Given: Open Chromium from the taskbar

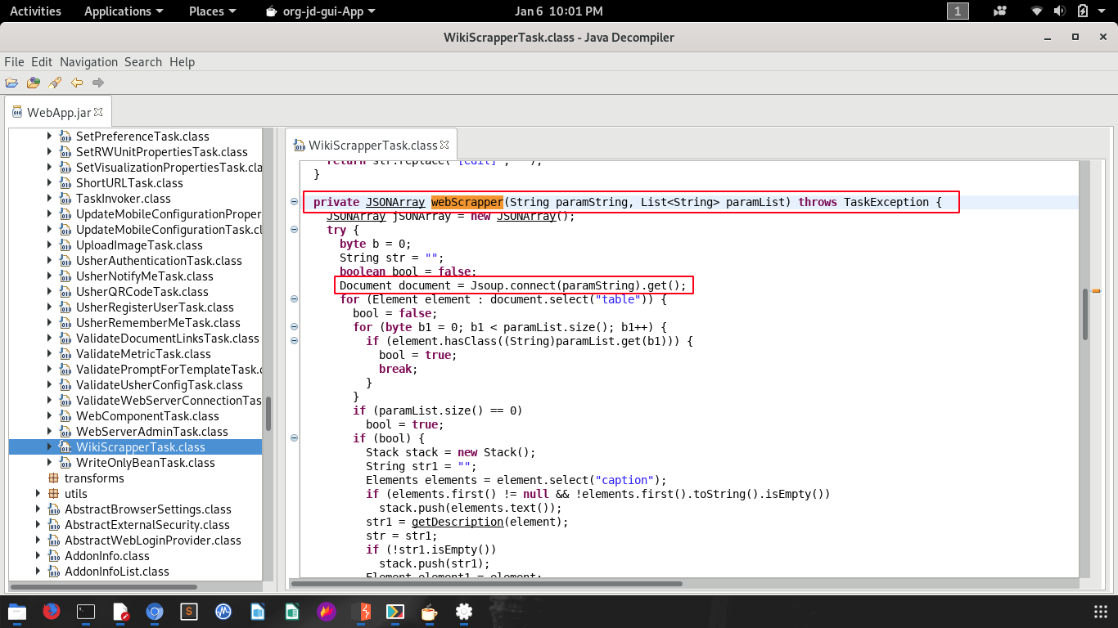Looking at the screenshot, I should click(x=155, y=612).
